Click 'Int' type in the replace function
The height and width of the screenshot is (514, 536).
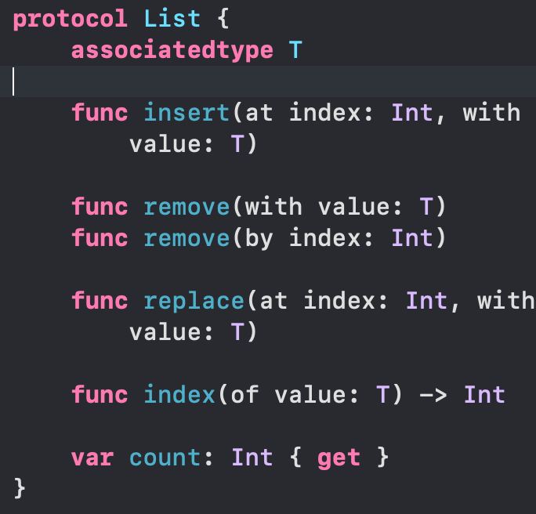pos(426,301)
